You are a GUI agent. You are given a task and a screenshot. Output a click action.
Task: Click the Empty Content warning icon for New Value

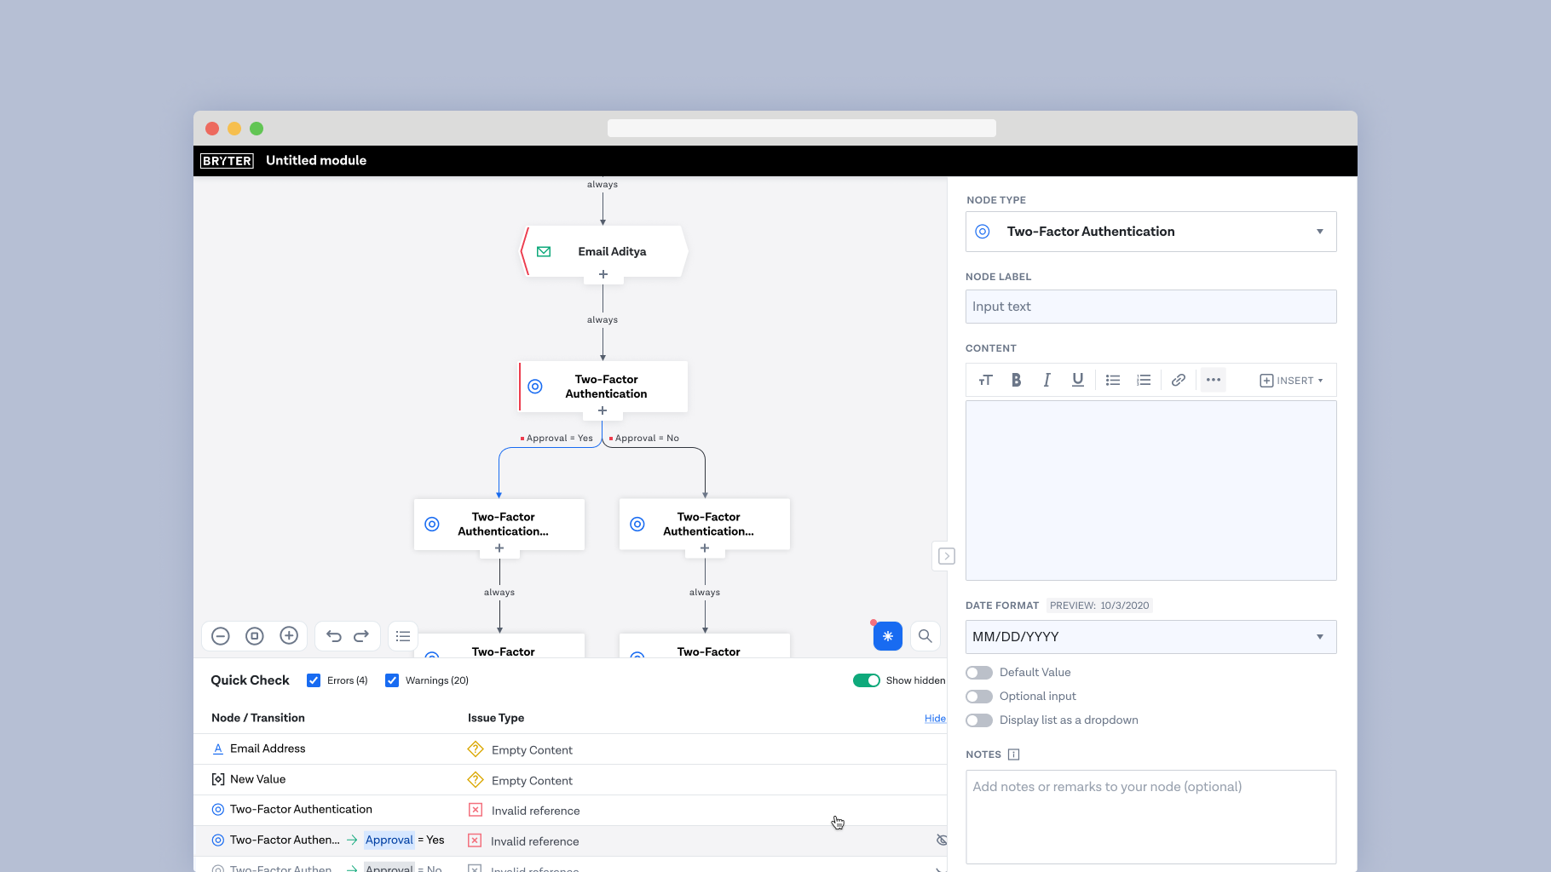pyautogui.click(x=476, y=780)
